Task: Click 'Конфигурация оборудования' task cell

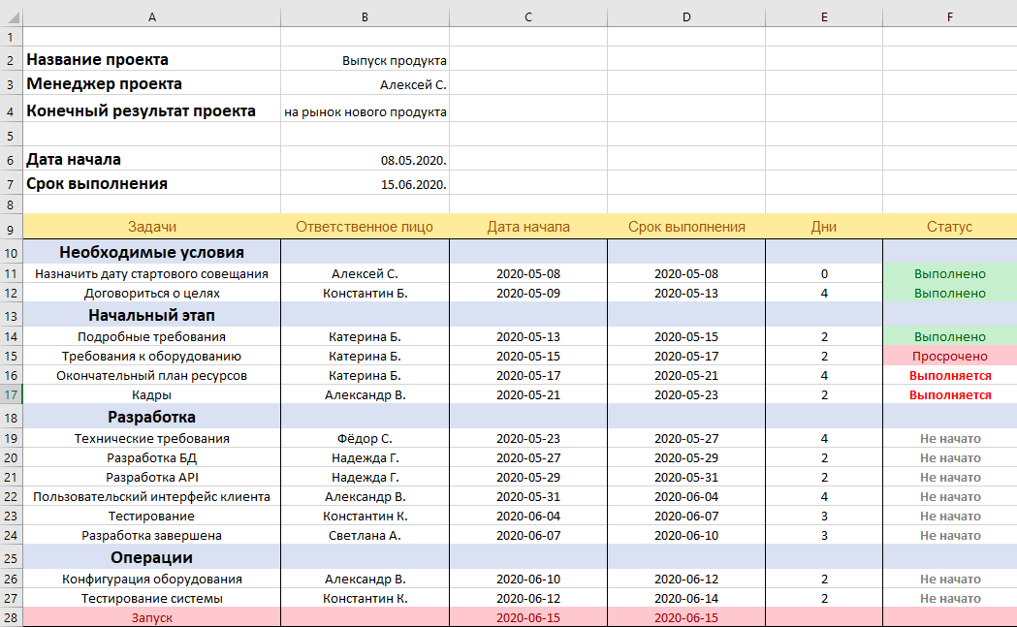Action: click(152, 579)
